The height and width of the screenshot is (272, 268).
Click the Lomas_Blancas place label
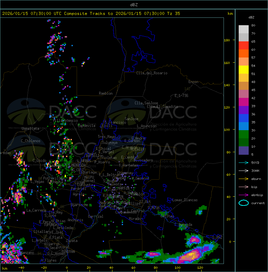(x=185, y=200)
